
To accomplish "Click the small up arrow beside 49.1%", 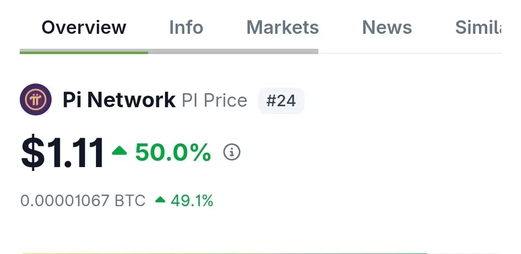I will point(160,199).
